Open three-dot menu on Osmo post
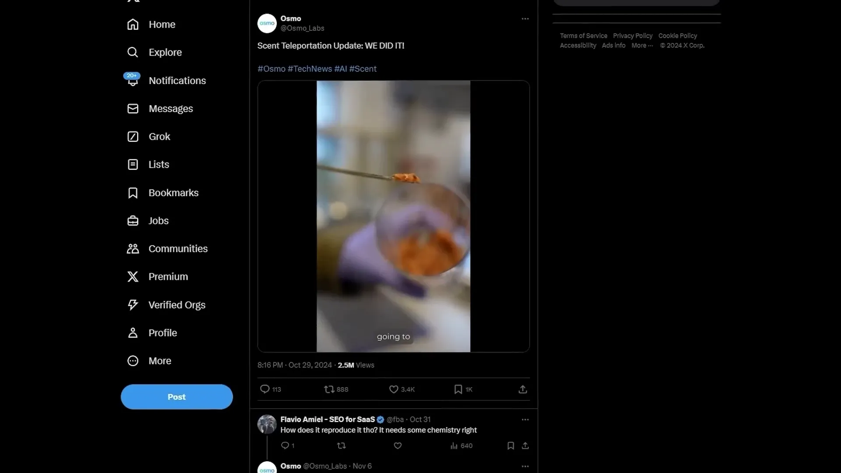Viewport: 841px width, 473px height. 525,19
